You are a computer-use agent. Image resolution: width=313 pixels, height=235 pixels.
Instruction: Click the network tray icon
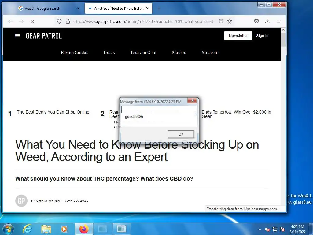pos(275,229)
